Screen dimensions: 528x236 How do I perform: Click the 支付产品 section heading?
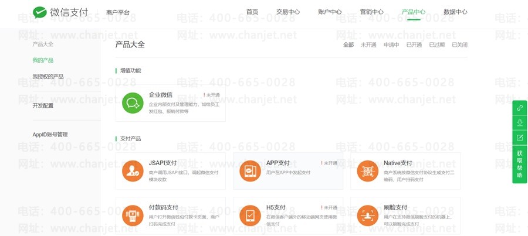(x=130, y=139)
